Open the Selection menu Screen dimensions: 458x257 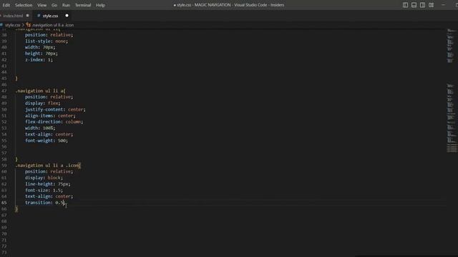click(24, 5)
